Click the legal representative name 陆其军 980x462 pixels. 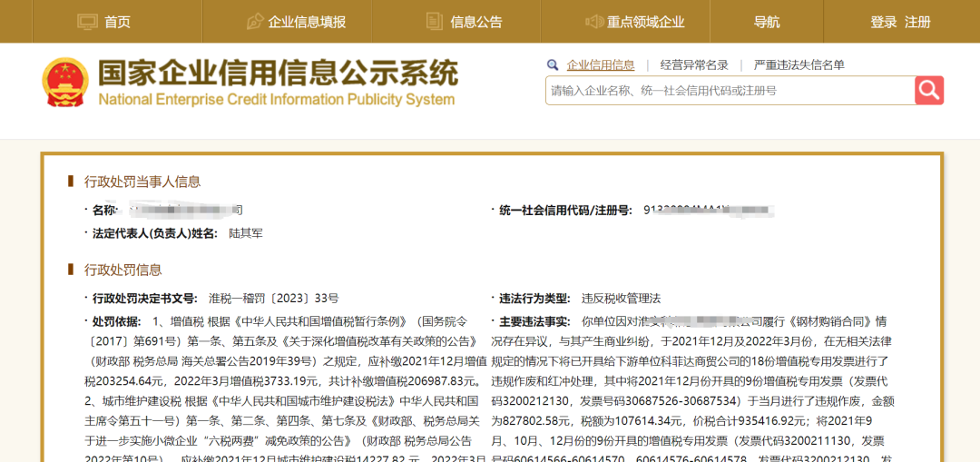tap(246, 233)
